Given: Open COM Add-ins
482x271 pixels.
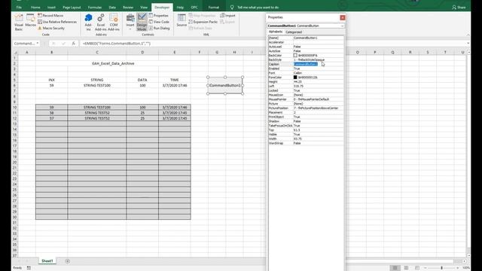Looking at the screenshot, I should [114, 22].
